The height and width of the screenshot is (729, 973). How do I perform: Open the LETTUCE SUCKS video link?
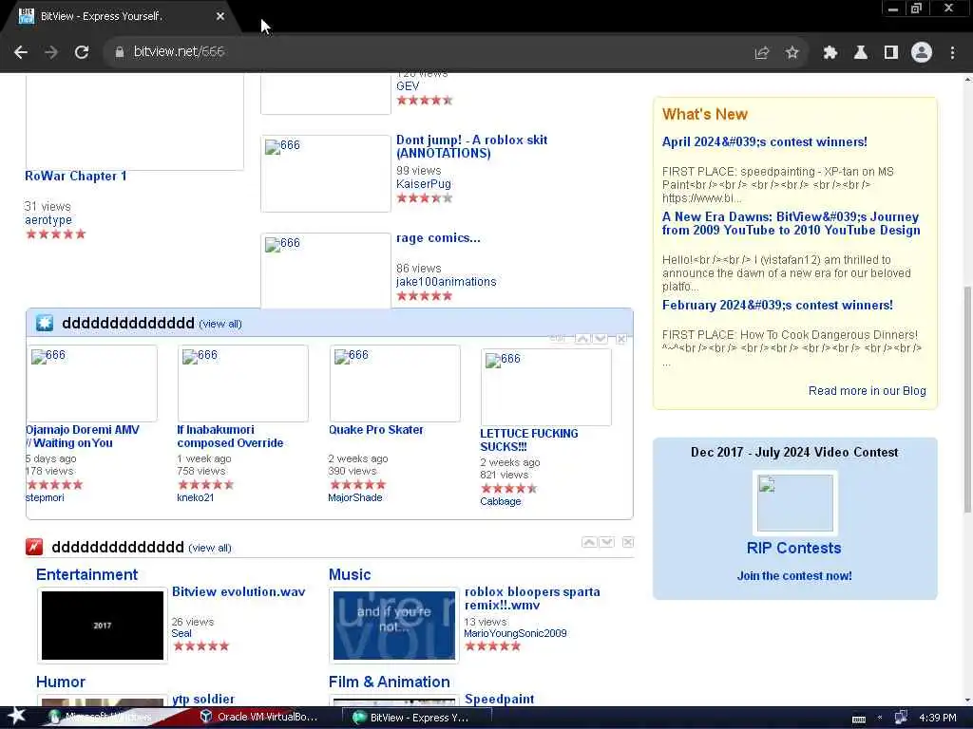coord(528,440)
